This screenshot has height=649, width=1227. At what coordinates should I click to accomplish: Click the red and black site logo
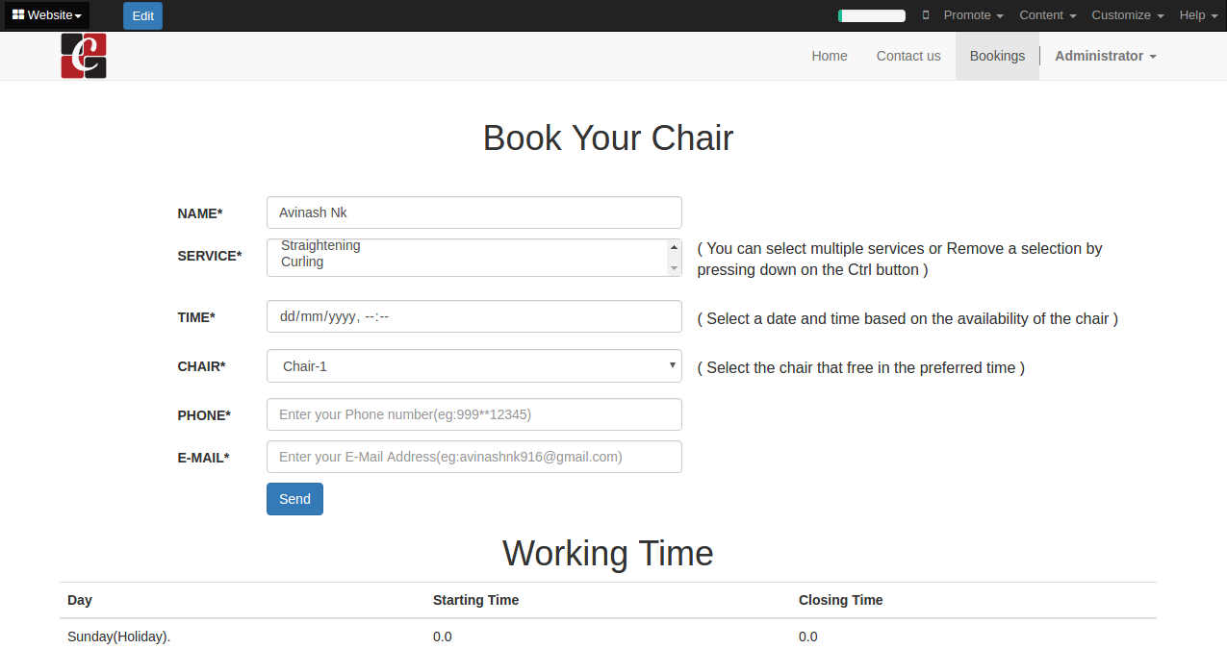pyautogui.click(x=84, y=56)
